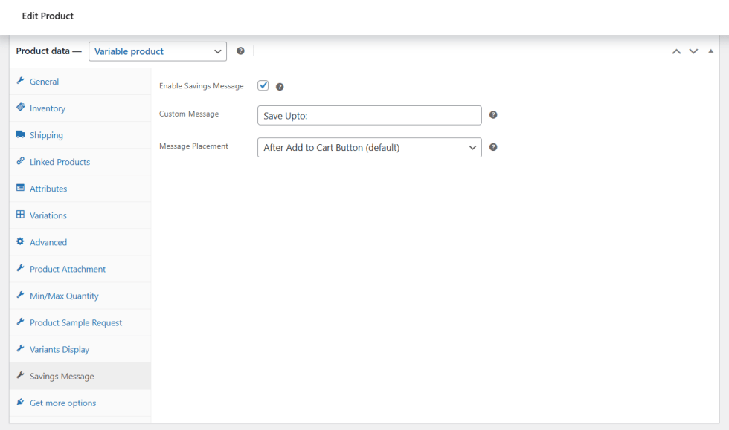Image resolution: width=729 pixels, height=430 pixels.
Task: Uncheck Enable Savings Message checkbox
Action: click(263, 85)
